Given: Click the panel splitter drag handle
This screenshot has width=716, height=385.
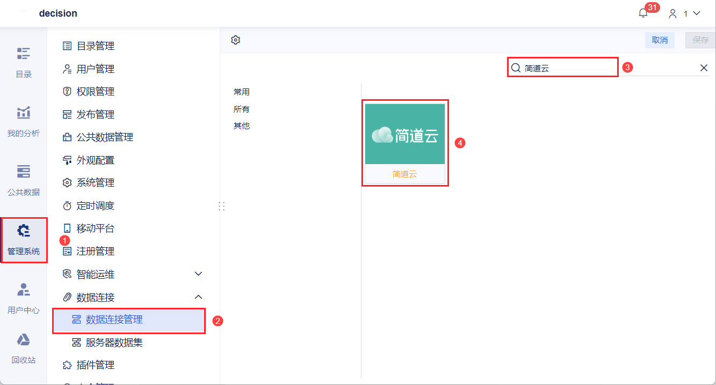Looking at the screenshot, I should [x=221, y=206].
